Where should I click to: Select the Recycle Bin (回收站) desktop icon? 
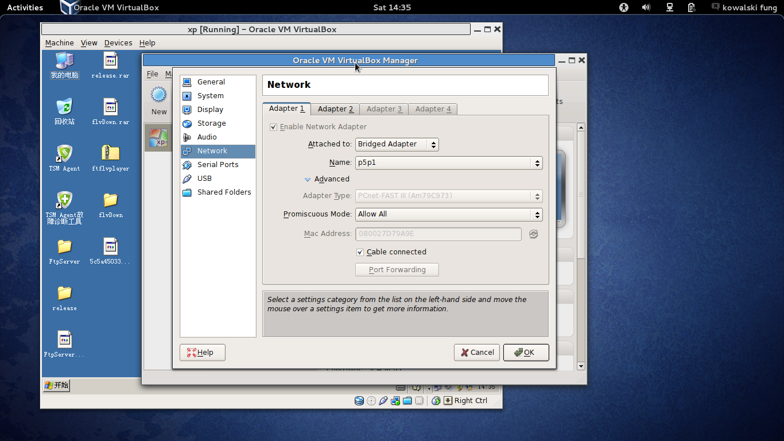[x=64, y=111]
